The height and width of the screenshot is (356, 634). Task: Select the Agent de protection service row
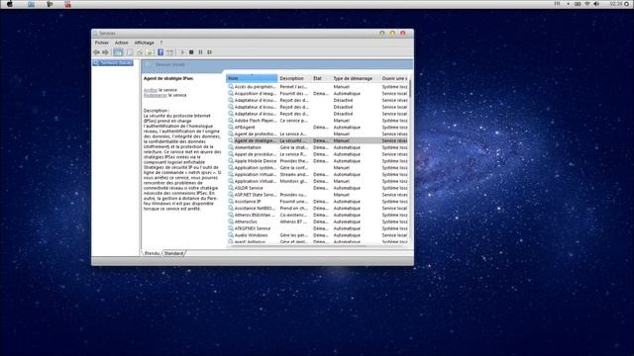[x=317, y=134]
